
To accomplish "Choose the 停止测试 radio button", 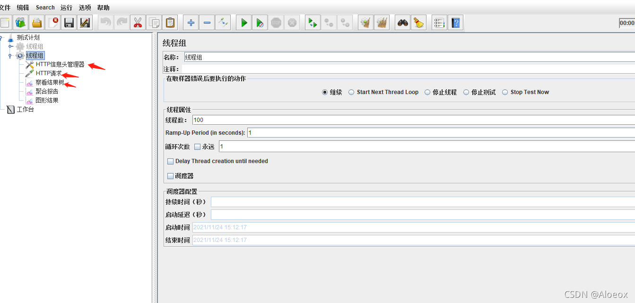I will (466, 92).
